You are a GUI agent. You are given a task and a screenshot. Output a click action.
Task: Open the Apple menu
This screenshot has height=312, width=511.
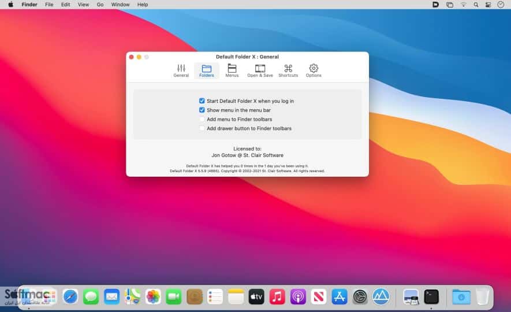(11, 5)
